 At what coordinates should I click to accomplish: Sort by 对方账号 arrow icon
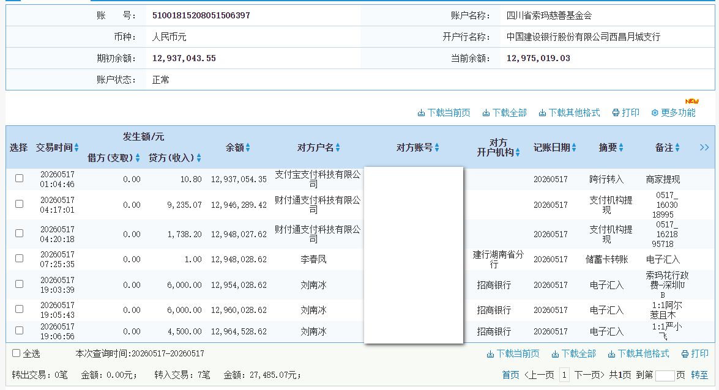(437, 147)
